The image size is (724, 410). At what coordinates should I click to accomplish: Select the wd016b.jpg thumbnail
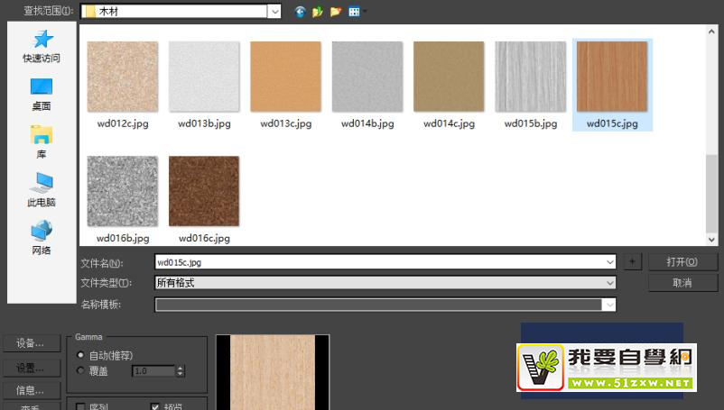tap(123, 191)
